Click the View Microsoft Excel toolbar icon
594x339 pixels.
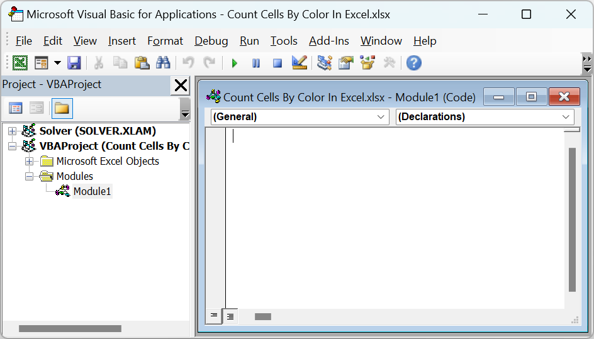(20, 63)
